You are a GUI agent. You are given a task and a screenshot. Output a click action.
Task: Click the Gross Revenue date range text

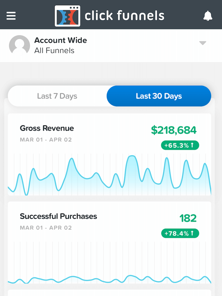(x=46, y=140)
